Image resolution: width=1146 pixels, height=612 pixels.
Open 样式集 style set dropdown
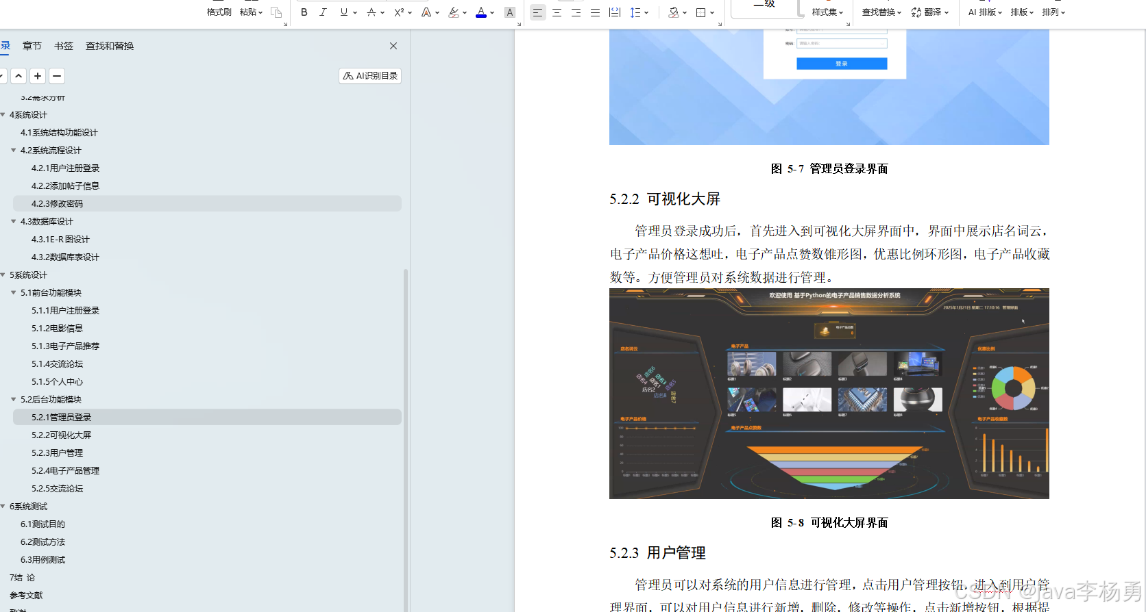(828, 12)
